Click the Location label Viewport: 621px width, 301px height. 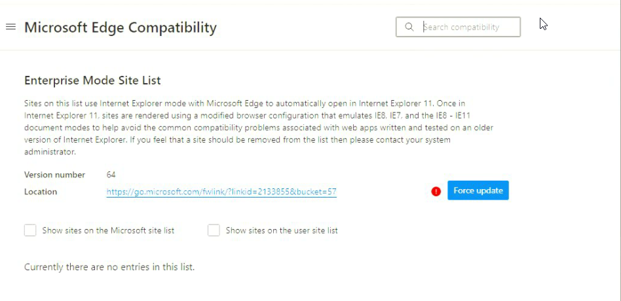(x=41, y=192)
